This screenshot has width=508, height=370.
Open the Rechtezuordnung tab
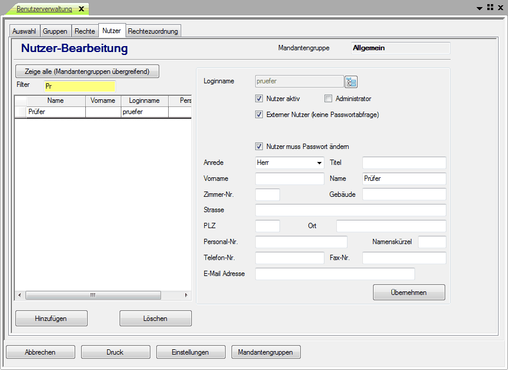tap(153, 31)
